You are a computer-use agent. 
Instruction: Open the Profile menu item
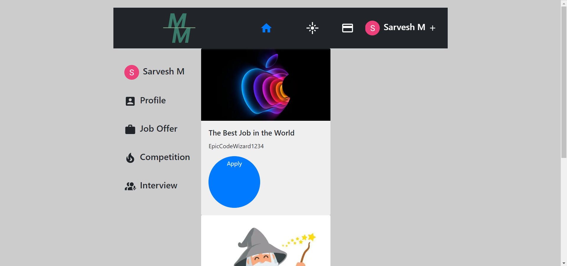point(153,100)
